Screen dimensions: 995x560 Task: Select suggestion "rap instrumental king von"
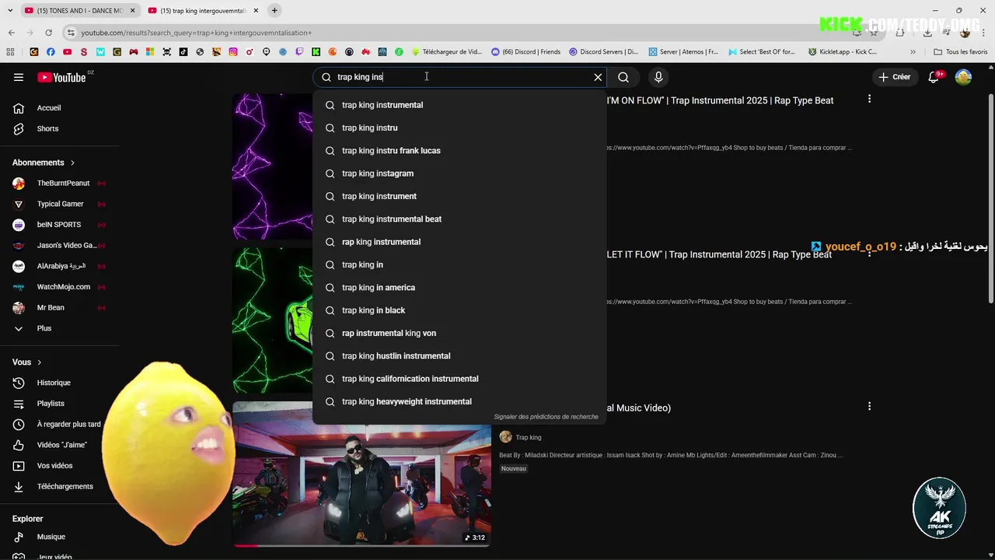pyautogui.click(x=459, y=333)
